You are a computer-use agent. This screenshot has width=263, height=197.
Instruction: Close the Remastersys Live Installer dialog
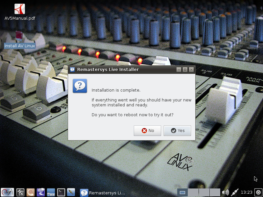tap(191, 70)
